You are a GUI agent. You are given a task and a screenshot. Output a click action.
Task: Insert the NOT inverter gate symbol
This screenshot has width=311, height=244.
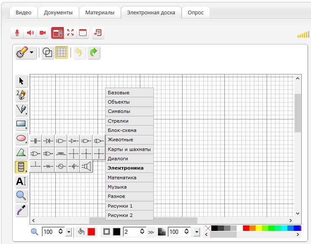74,141
